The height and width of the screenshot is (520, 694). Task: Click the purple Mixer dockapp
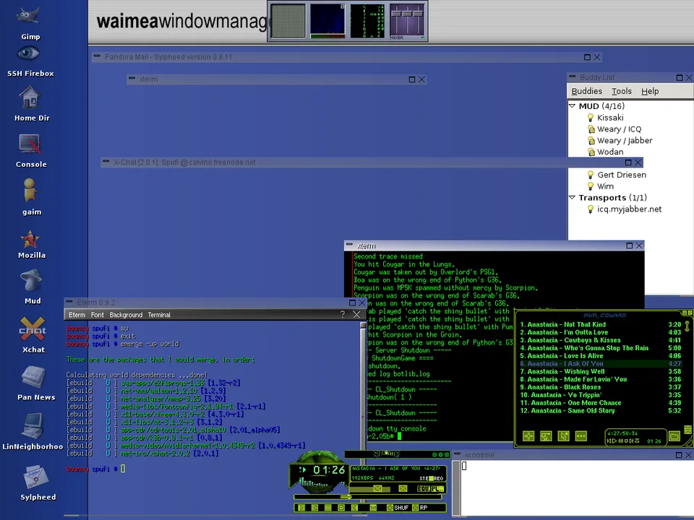407,21
